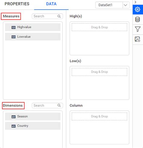
Task: Click the Low(s) Drag & Drop zone
Action: tap(100, 72)
